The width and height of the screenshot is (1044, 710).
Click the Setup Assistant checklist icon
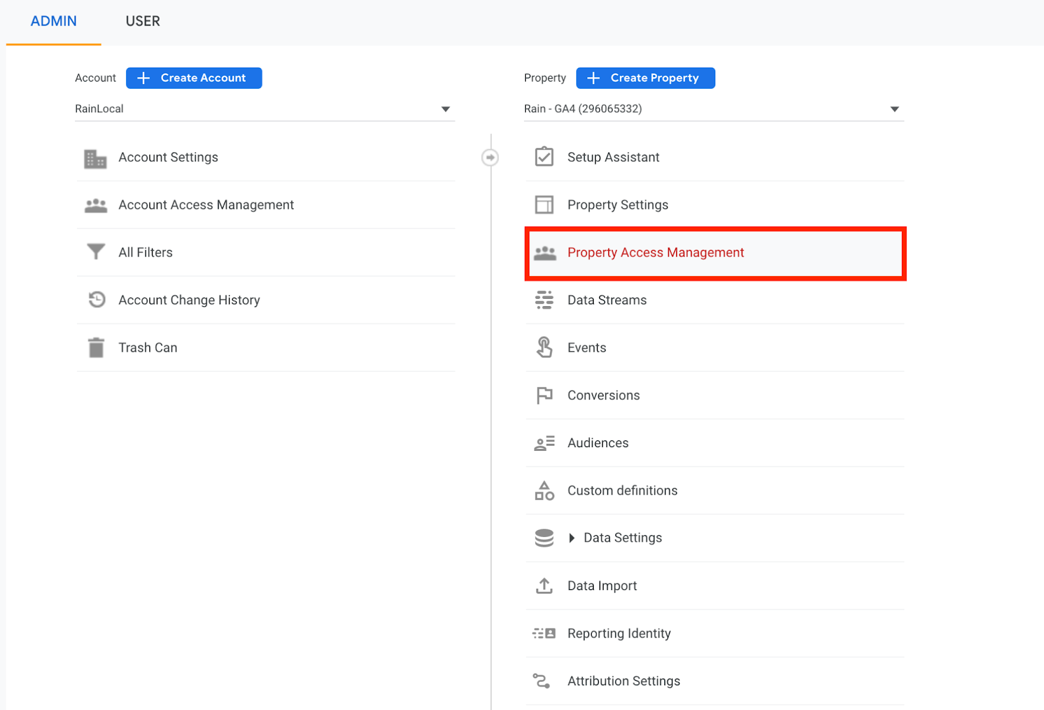coord(544,157)
